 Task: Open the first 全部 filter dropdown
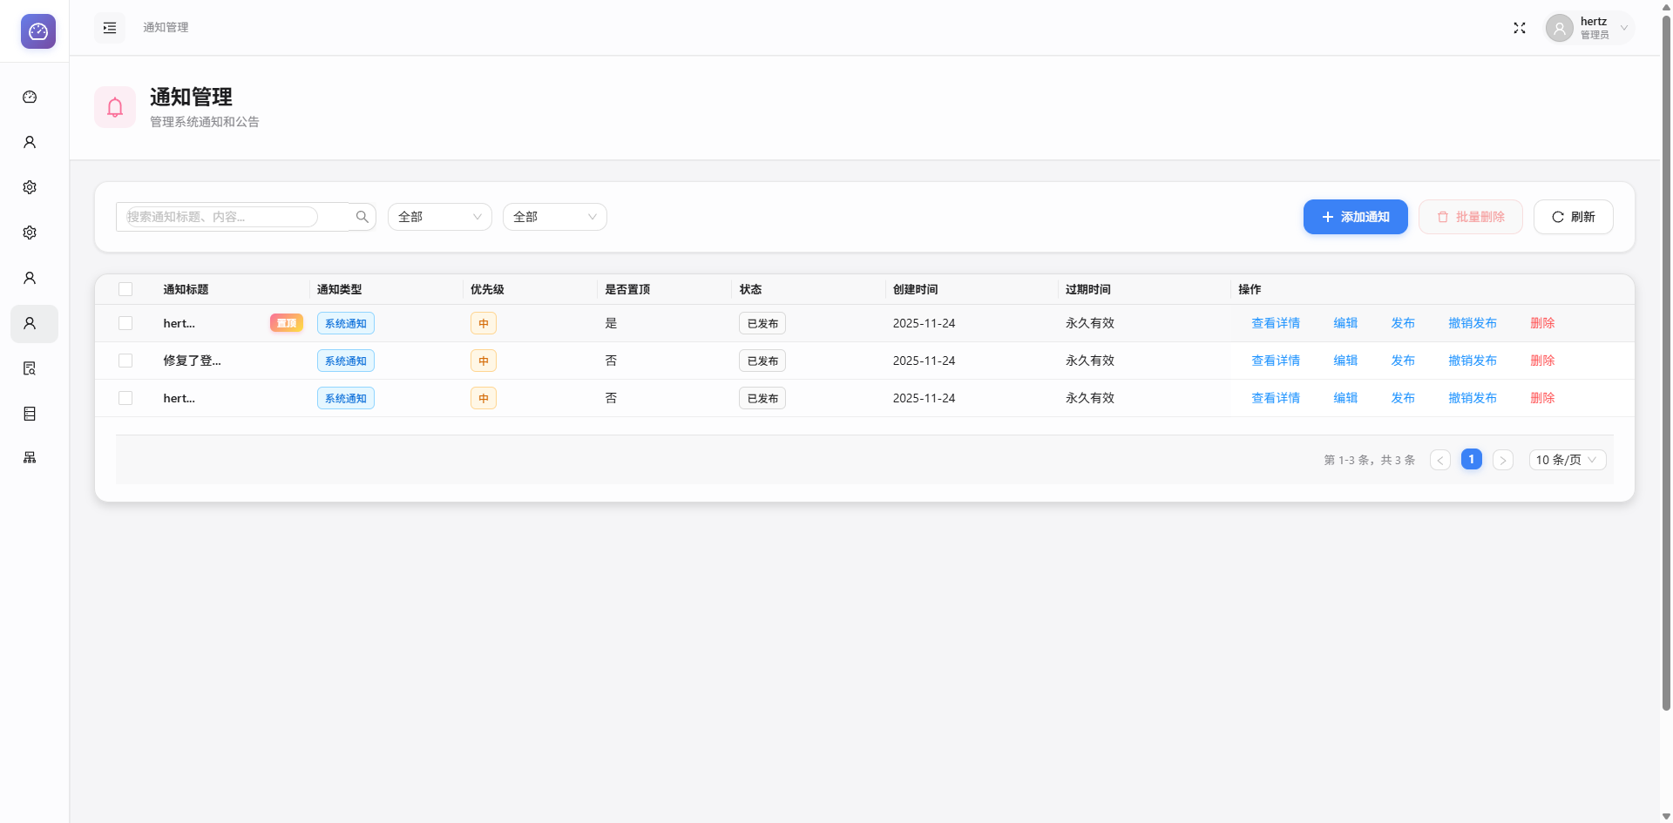pyautogui.click(x=439, y=216)
